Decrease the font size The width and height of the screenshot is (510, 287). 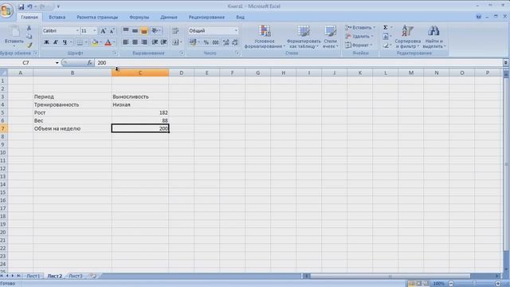click(x=112, y=31)
